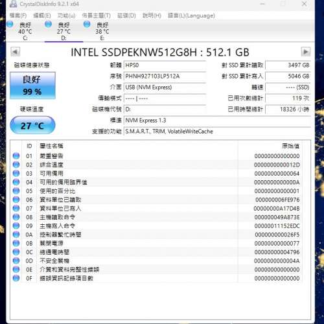Close the CrystalDiskInfo window

tap(305, 4)
